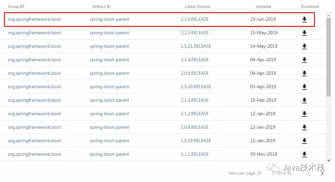
Task: Open org.springframework.boot group in first row
Action: coord(35,19)
